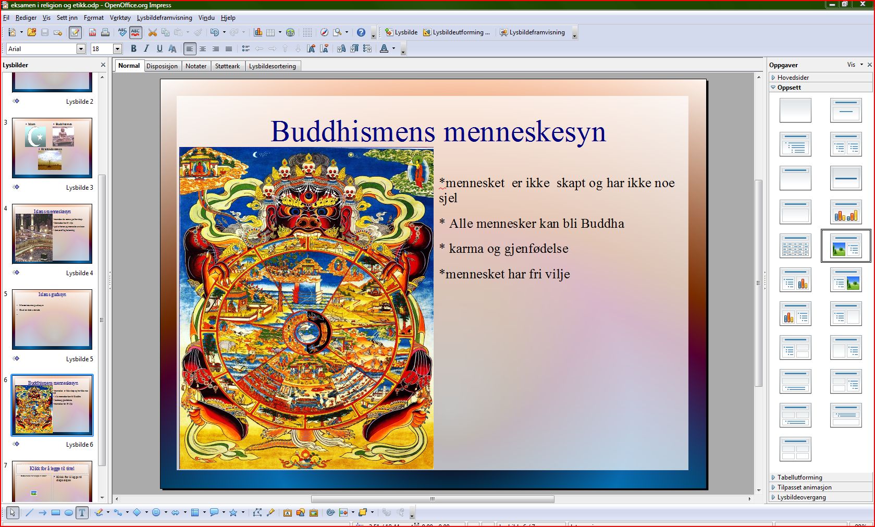
Task: Open the Sett inn menu
Action: point(67,18)
